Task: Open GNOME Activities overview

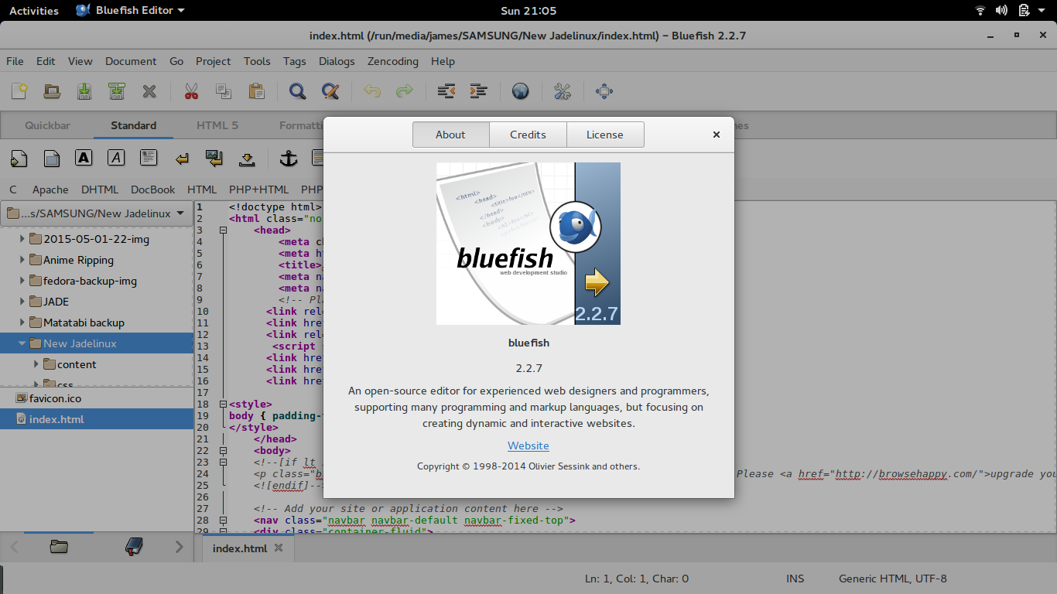Action: [x=34, y=10]
